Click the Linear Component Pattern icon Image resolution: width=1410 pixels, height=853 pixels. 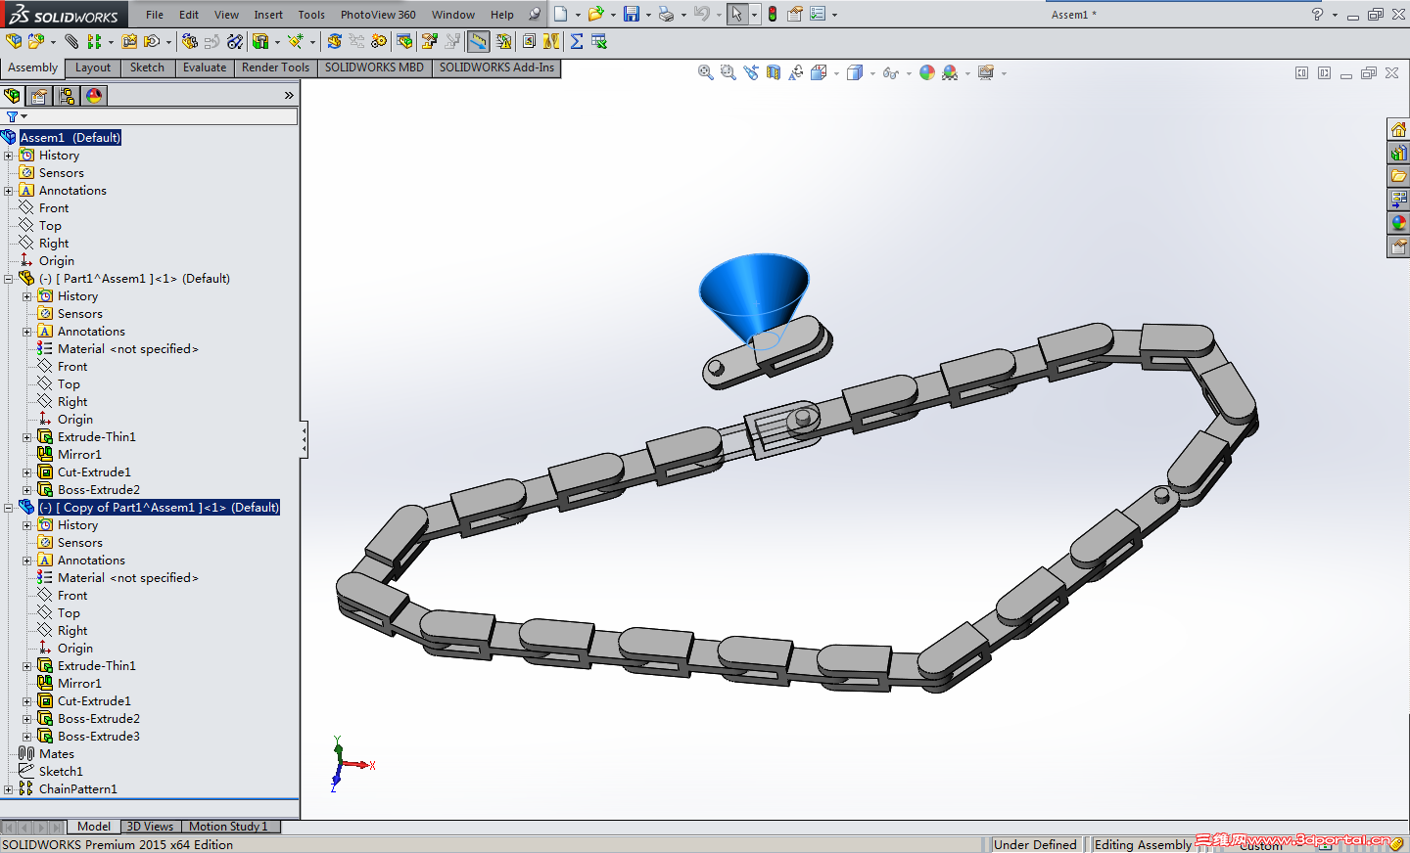[94, 41]
